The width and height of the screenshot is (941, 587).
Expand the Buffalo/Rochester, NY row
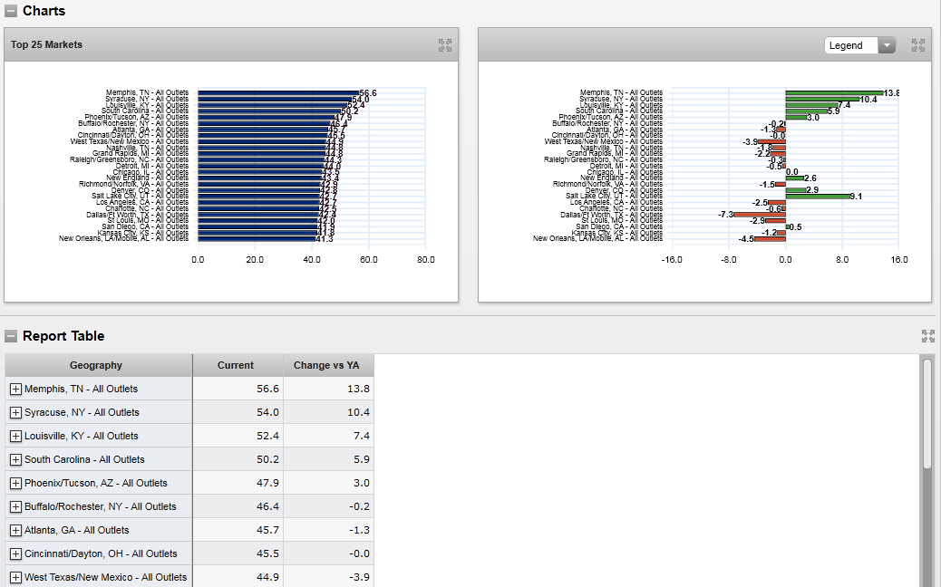point(15,506)
